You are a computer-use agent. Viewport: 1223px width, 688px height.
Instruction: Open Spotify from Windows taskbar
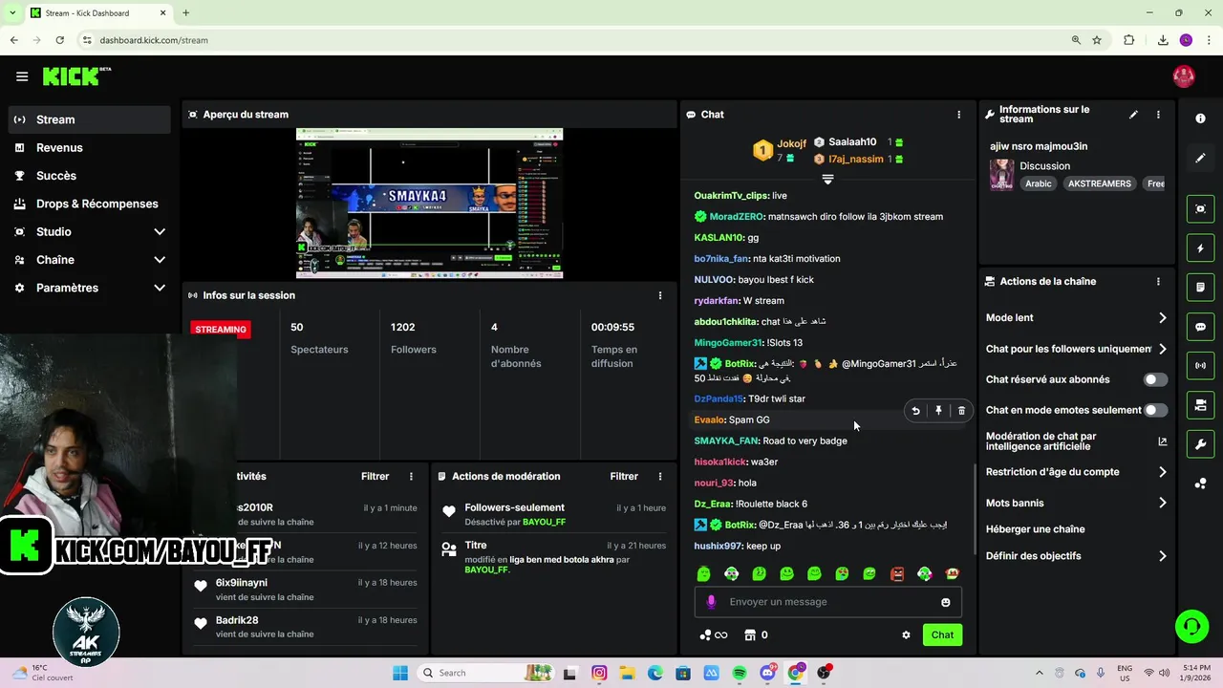[740, 673]
